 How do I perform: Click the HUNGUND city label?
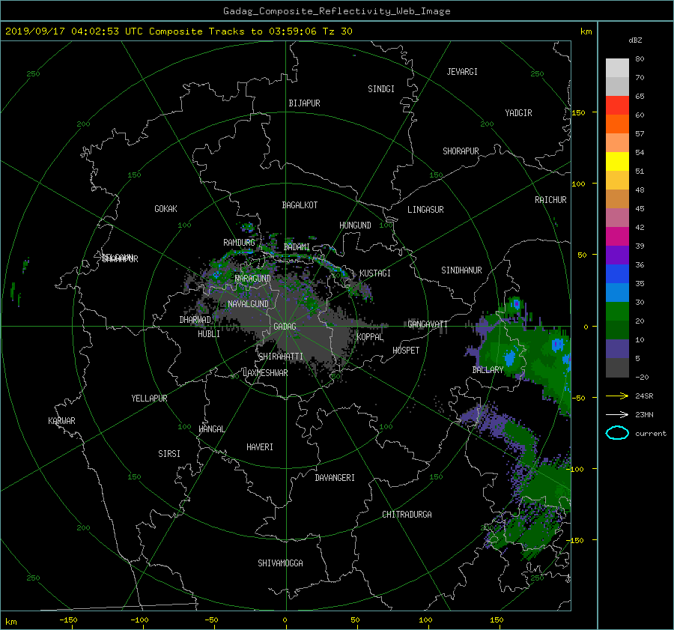tap(355, 225)
